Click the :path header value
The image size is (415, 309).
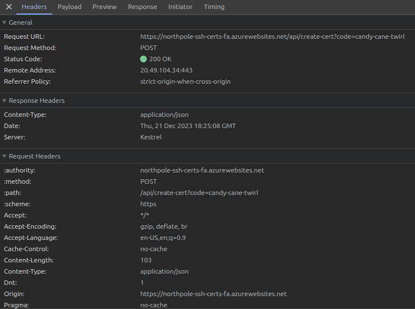(x=199, y=193)
